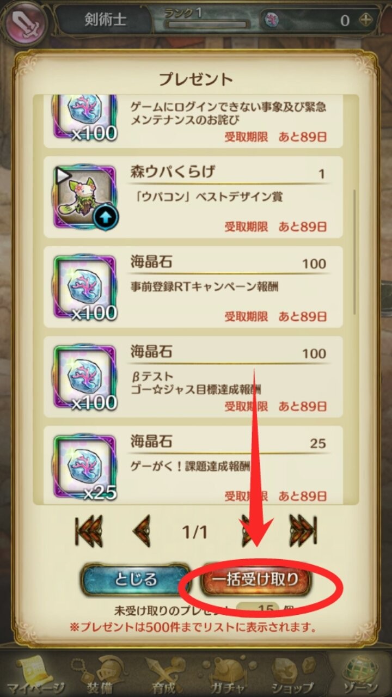Close the present box with とじる
This screenshot has width=392, height=697.
click(136, 579)
